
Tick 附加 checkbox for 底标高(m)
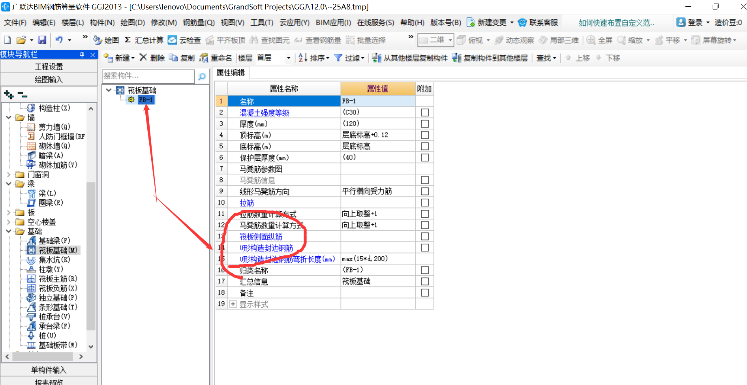coord(425,146)
